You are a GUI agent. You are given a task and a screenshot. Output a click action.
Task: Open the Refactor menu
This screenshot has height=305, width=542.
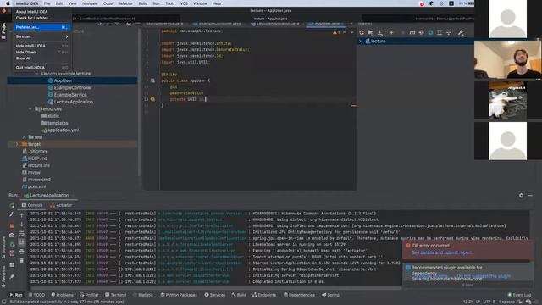coord(125,3)
